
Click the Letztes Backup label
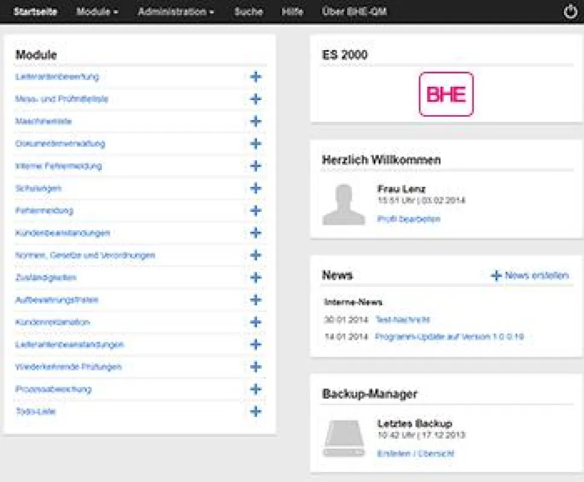pyautogui.click(x=415, y=424)
